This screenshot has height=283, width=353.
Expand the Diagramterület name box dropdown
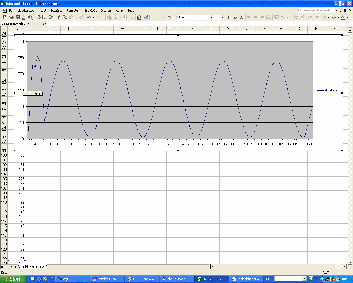coord(28,23)
